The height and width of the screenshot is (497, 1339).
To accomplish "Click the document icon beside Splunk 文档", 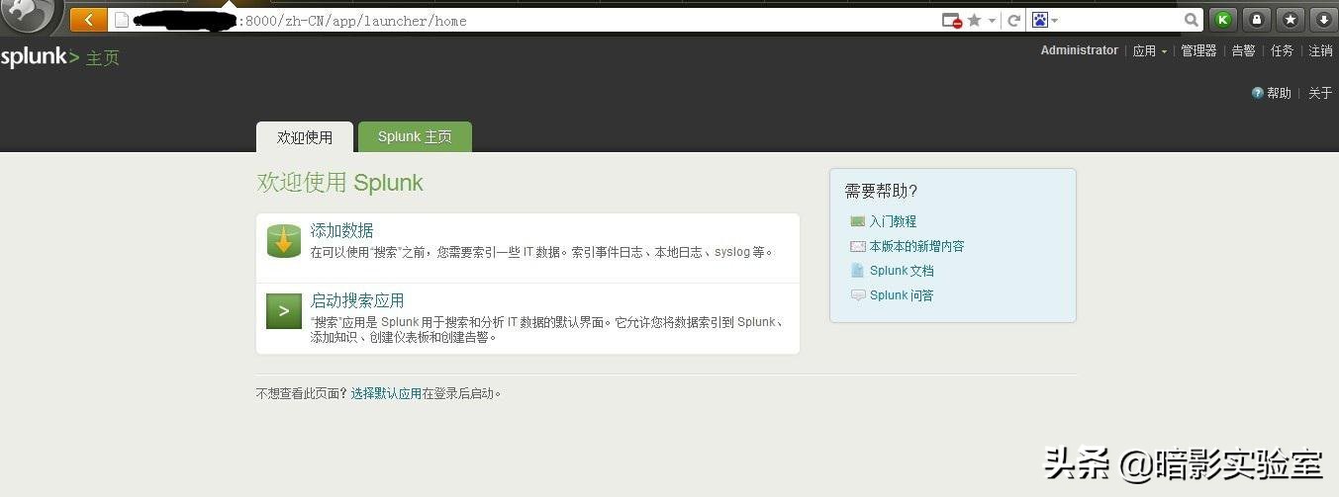I will click(857, 271).
